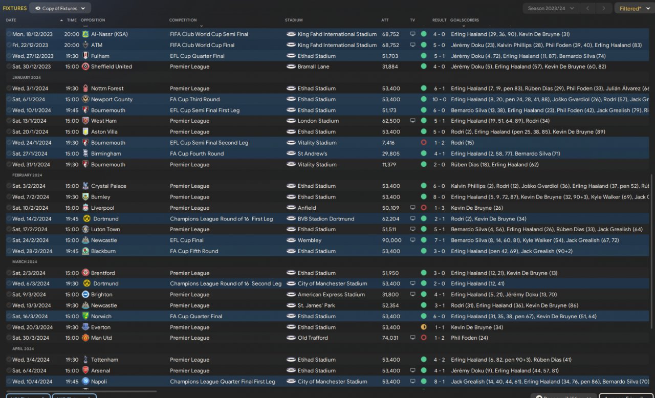Sort by the Competition column header
Viewport: 655px width, 398px height.
pyautogui.click(x=183, y=20)
